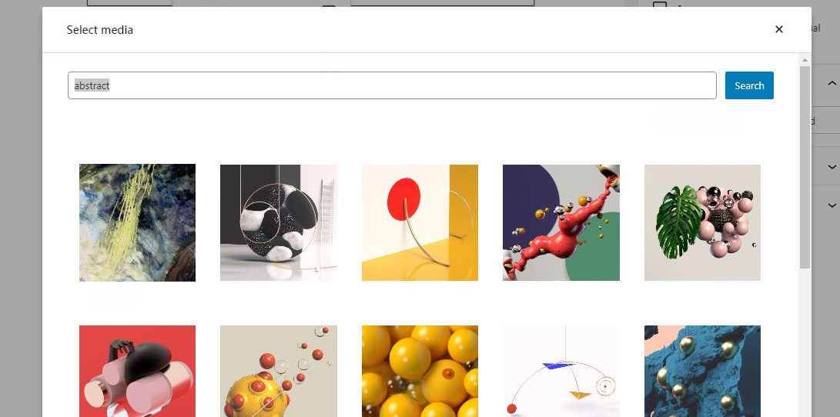Click the scrollbar up arrow
The height and width of the screenshot is (417, 840).
pos(805,60)
